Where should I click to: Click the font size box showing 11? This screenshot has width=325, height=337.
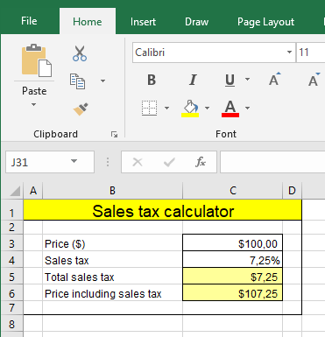(x=310, y=53)
